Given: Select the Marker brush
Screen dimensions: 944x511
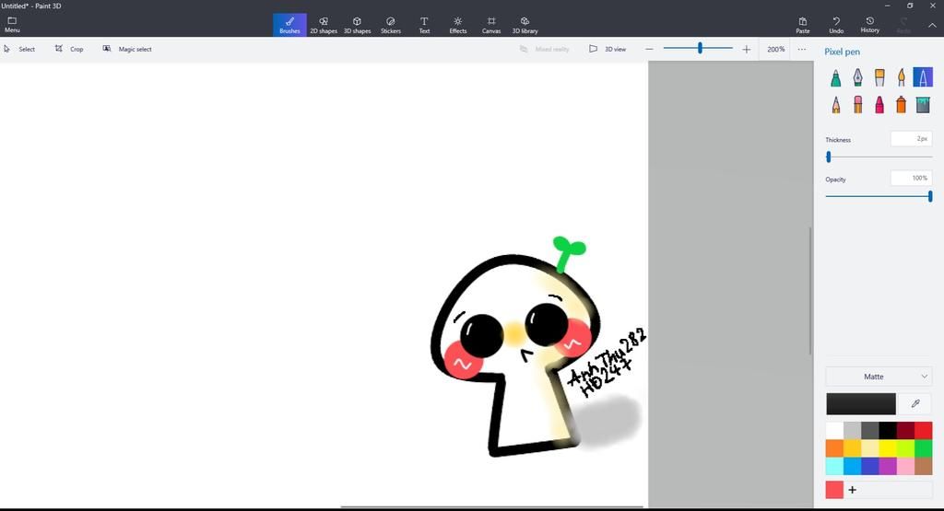Looking at the screenshot, I should (835, 77).
